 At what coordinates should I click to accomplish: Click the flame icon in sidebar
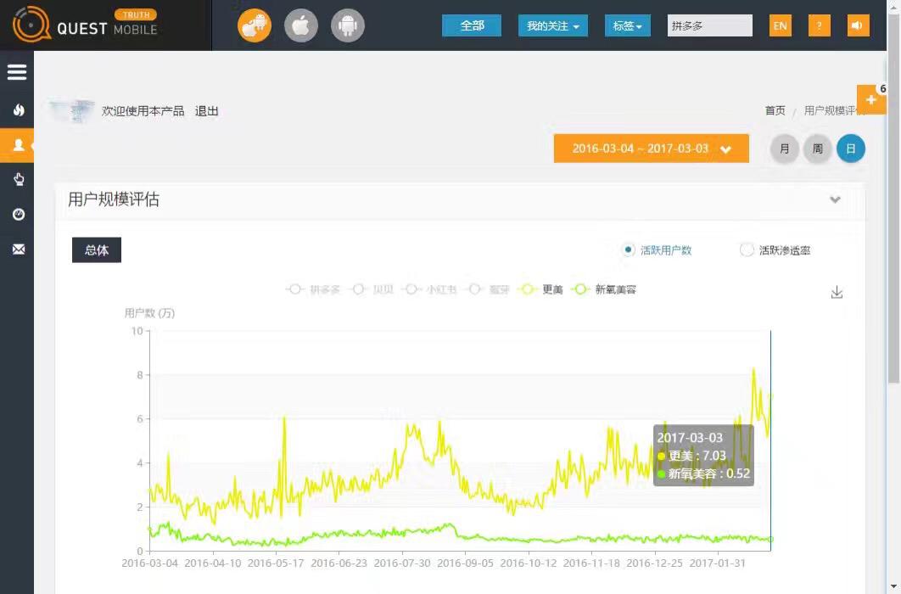click(18, 110)
